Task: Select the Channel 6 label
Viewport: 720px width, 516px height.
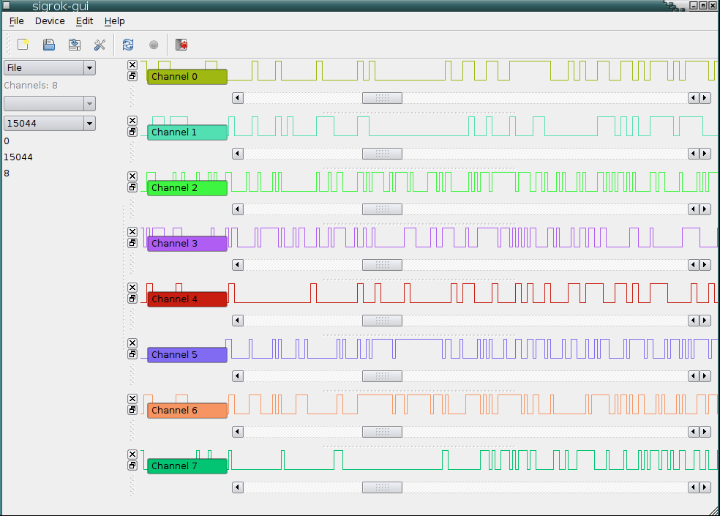Action: pyautogui.click(x=187, y=411)
